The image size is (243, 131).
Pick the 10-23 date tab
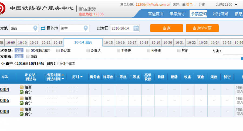tap(203, 43)
